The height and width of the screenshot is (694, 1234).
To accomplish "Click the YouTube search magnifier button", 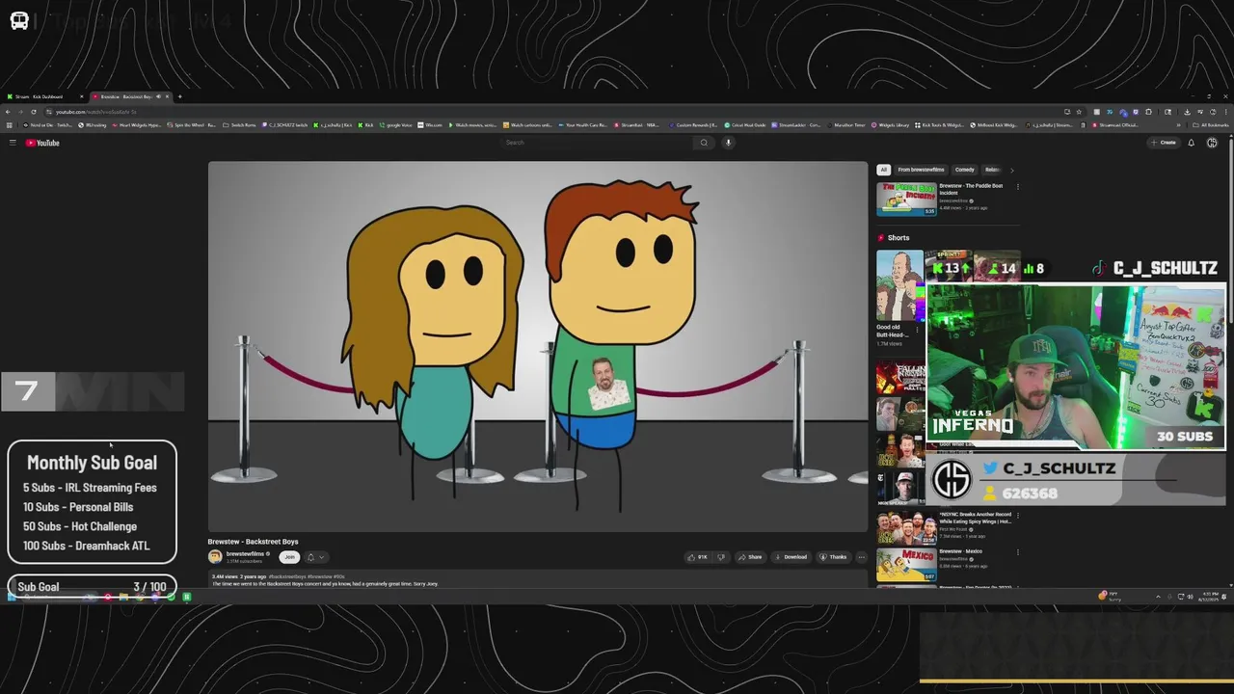I will pyautogui.click(x=704, y=143).
